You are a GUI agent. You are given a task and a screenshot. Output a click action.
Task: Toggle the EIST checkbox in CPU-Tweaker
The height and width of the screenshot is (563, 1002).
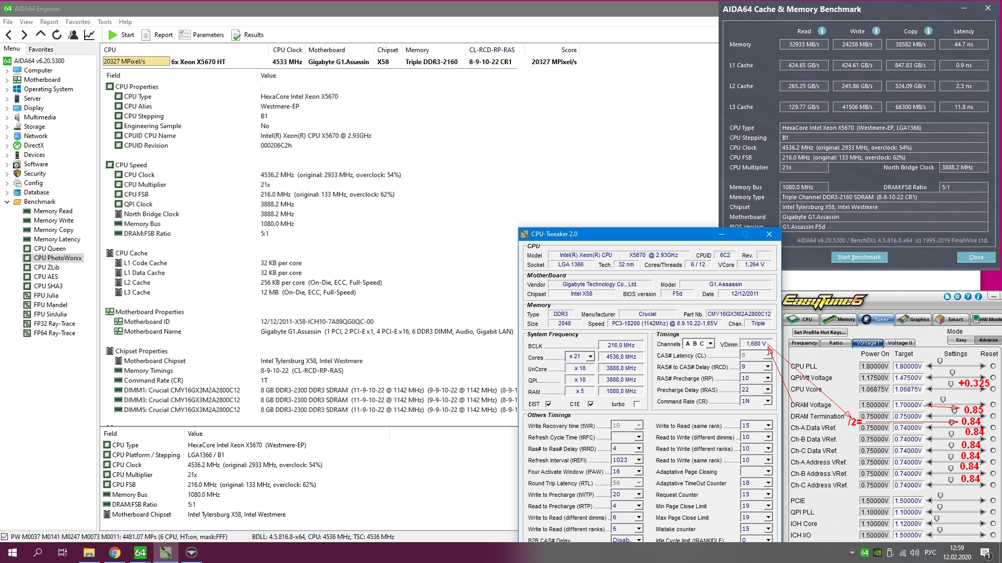point(548,404)
